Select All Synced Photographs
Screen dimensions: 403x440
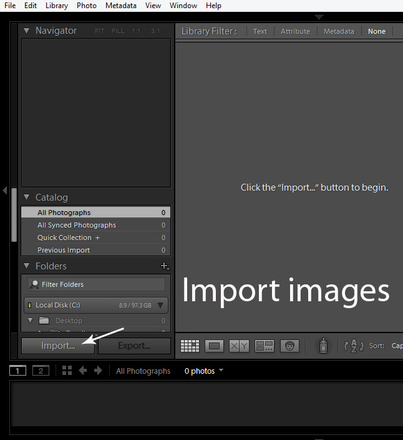[x=96, y=225]
